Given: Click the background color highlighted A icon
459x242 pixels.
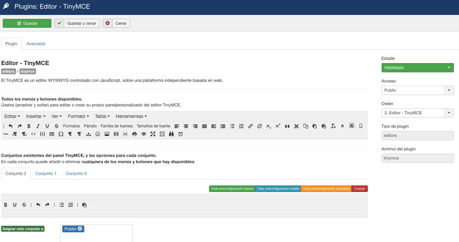Looking at the screenshot, I should [x=352, y=126].
